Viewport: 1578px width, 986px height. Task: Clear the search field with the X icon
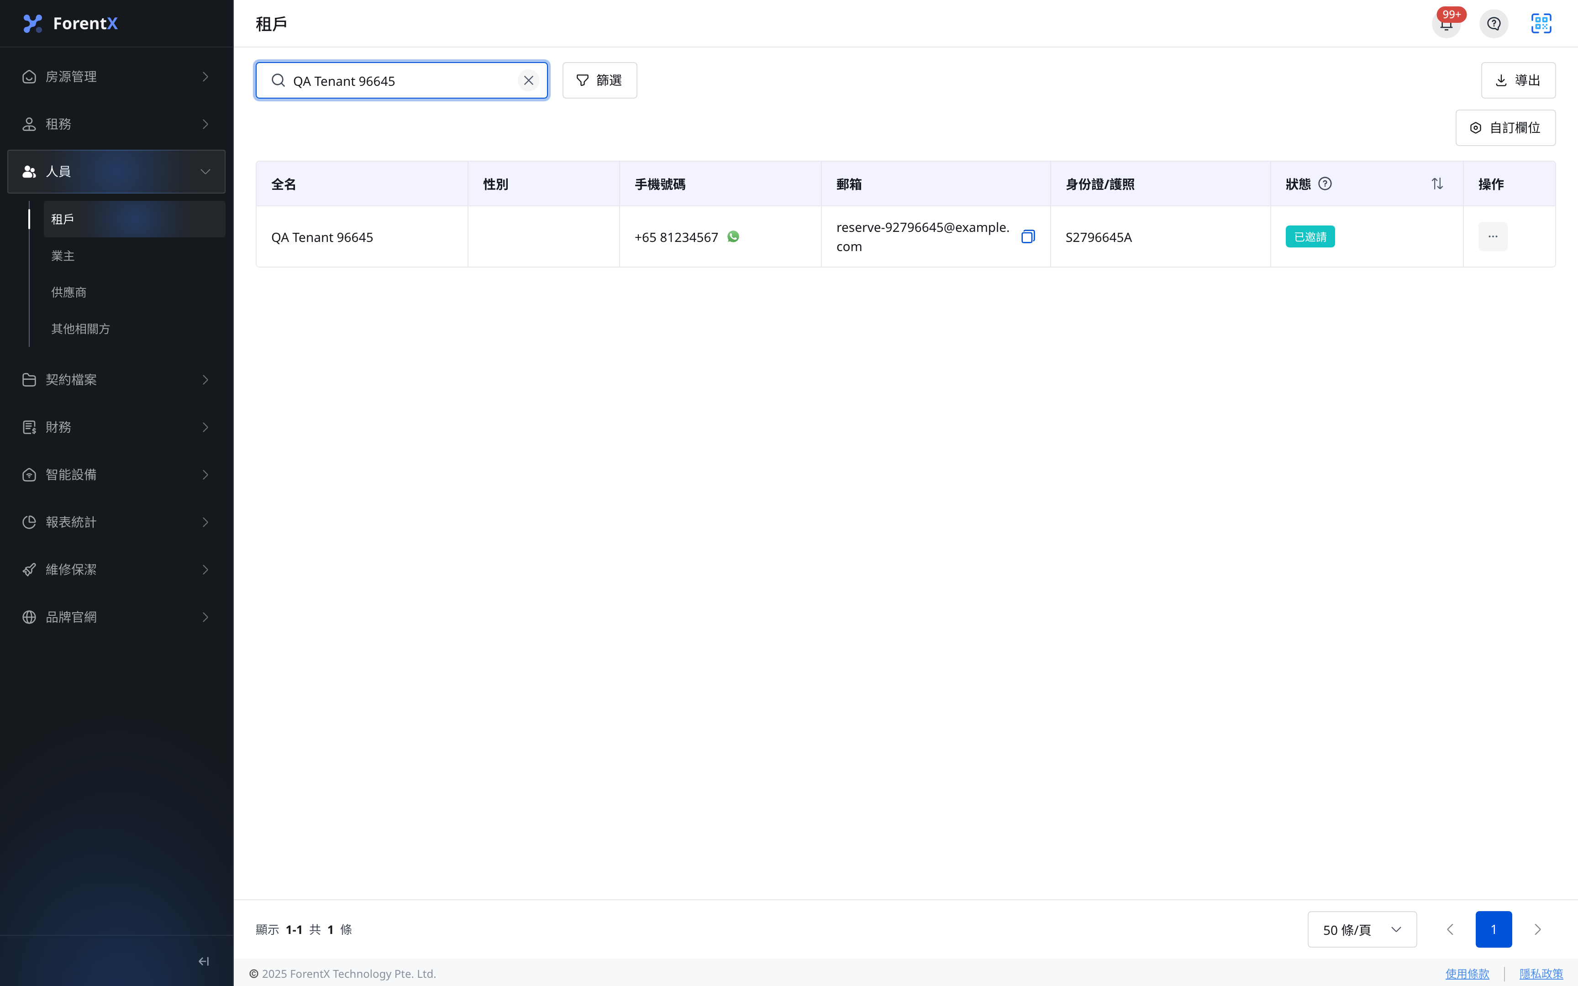tap(528, 80)
